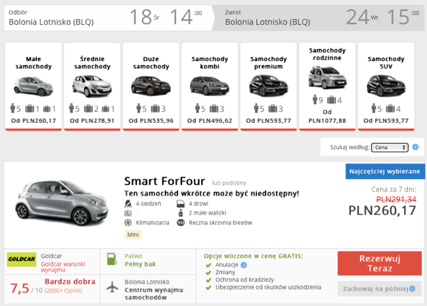Viewport: 427px width, 306px height.
Task: Select the Samochody rodzinne category card
Action: [x=327, y=87]
